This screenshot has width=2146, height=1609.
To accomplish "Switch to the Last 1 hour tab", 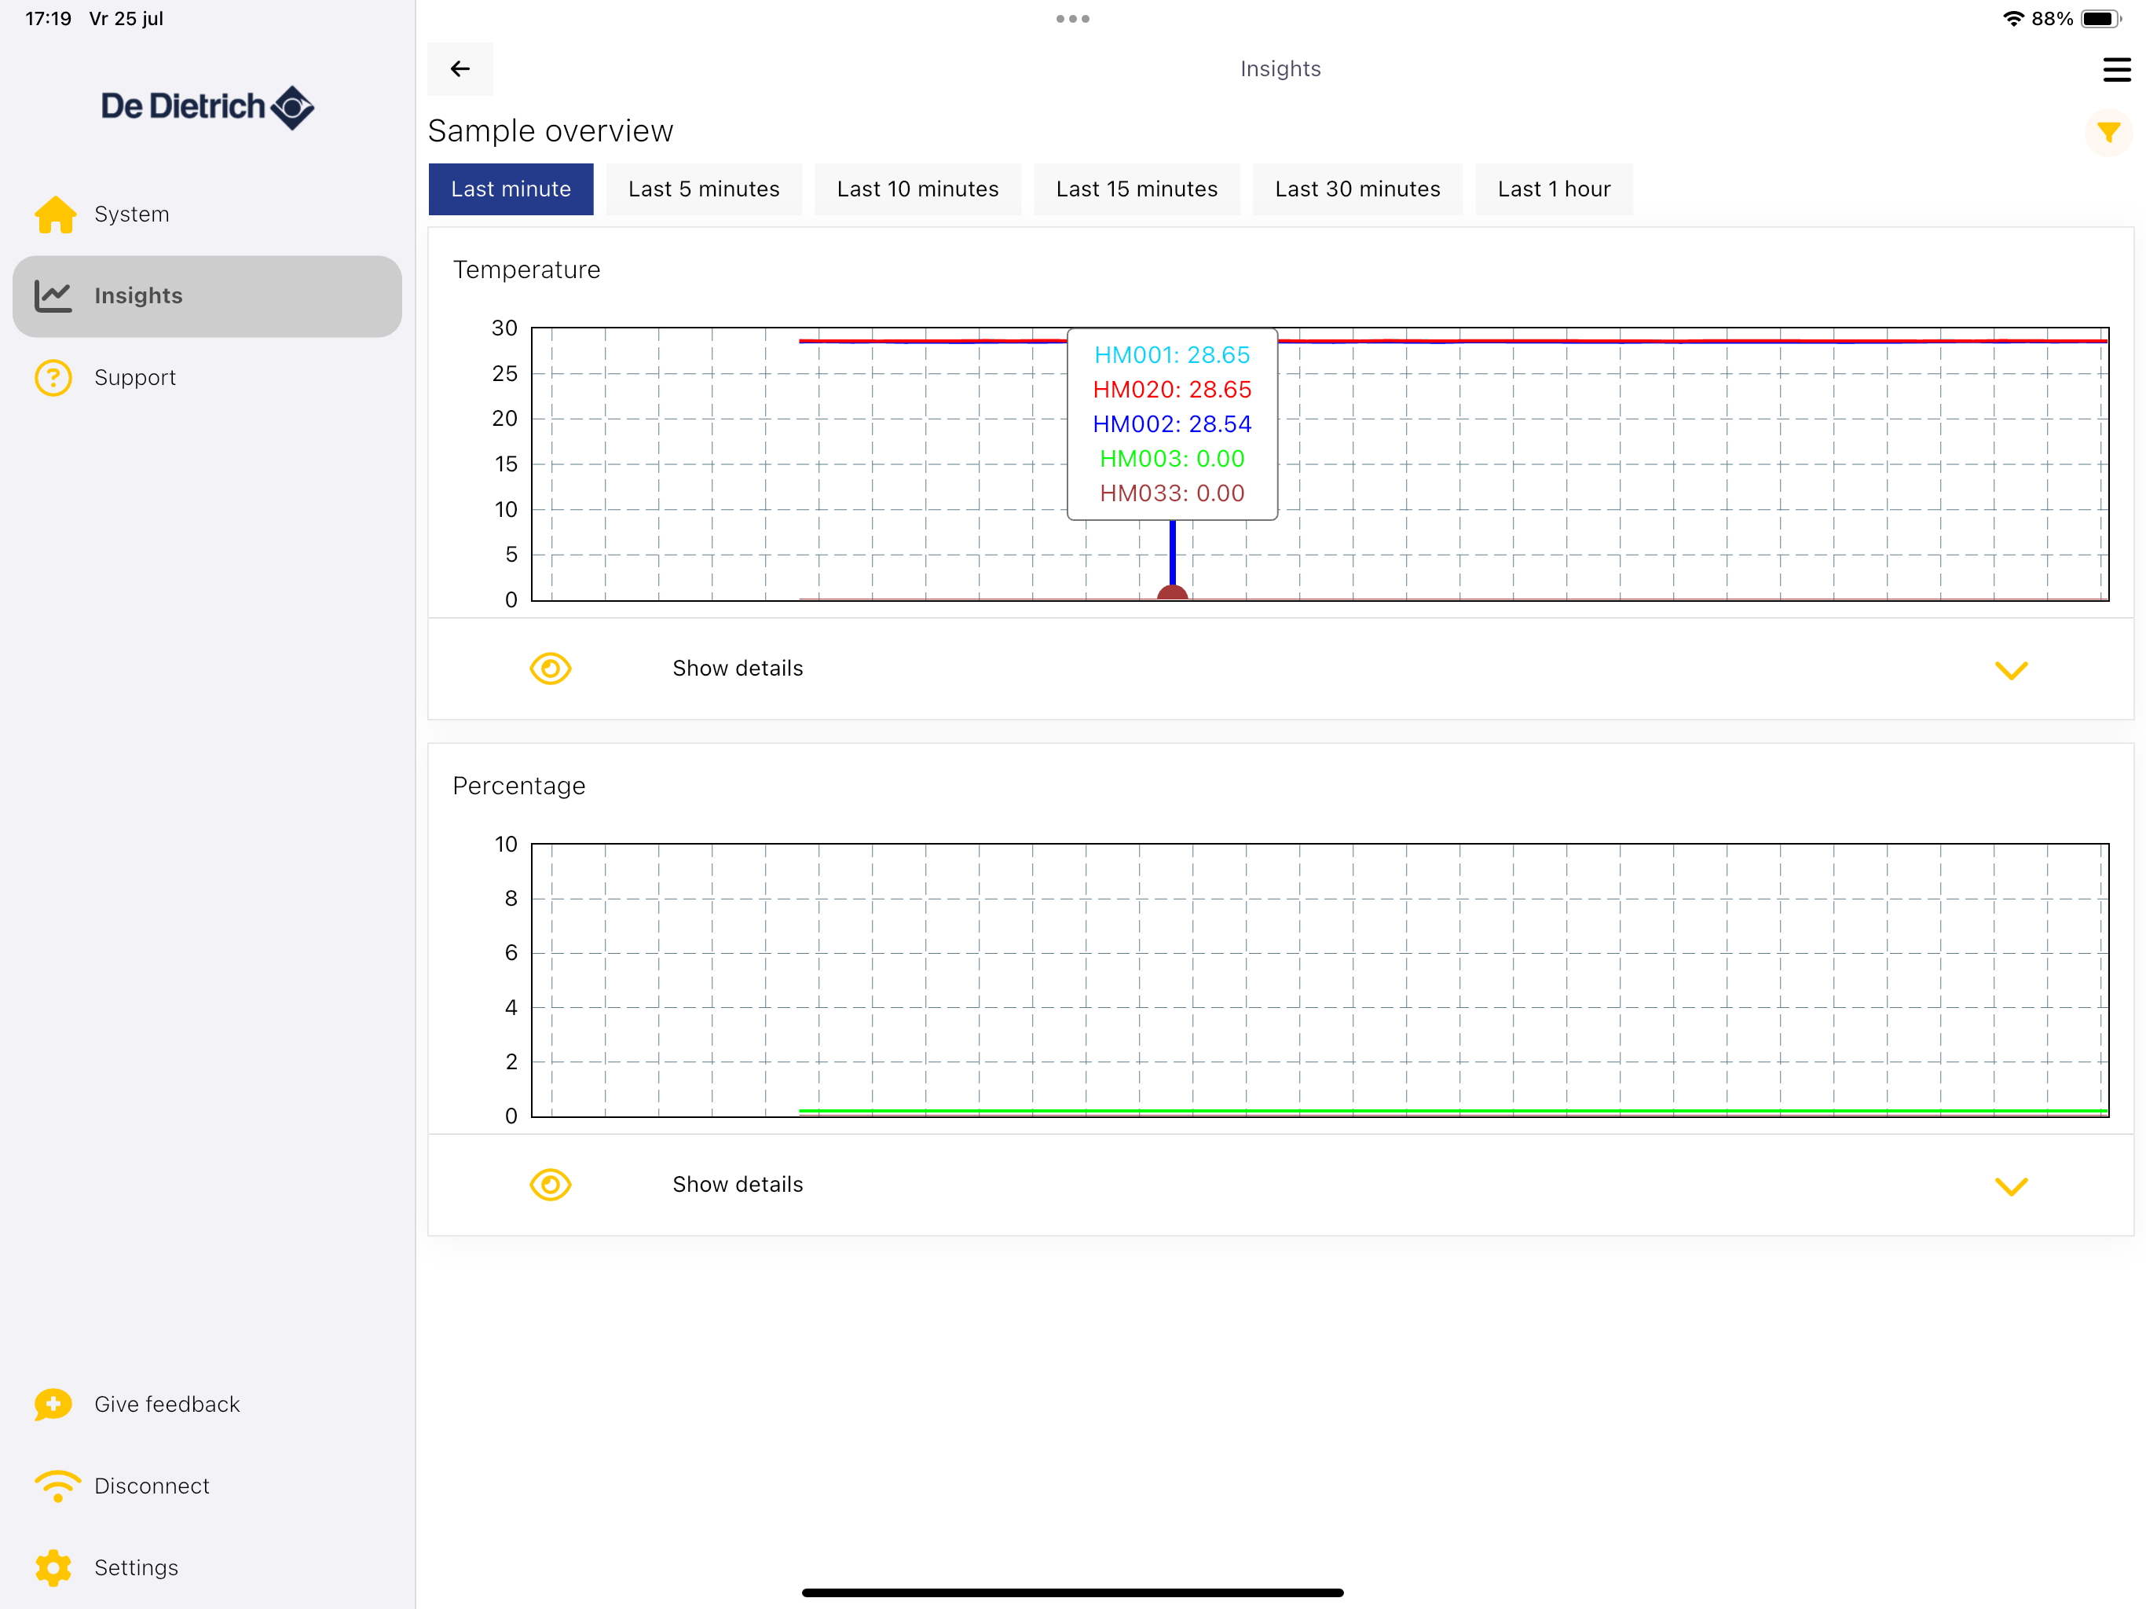I will point(1553,189).
